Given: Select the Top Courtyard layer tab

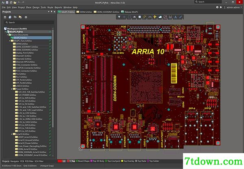Looking at the screenshot, I should [x=113, y=161].
